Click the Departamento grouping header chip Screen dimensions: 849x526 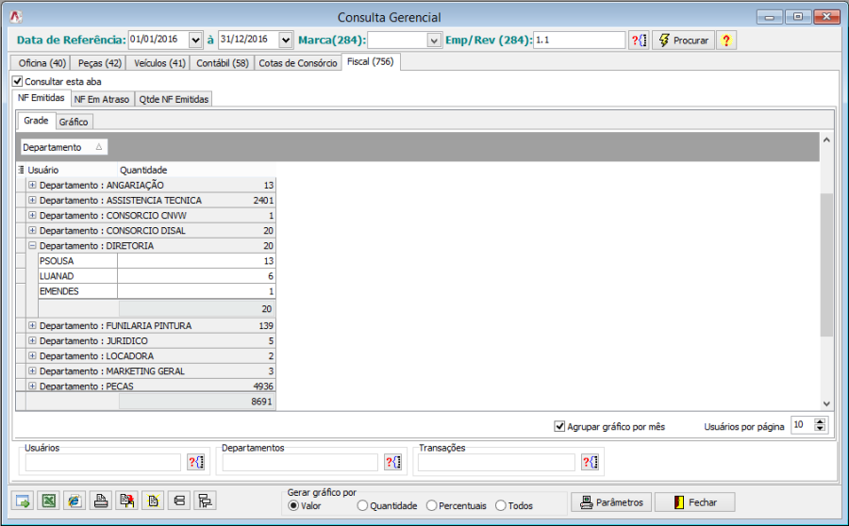(x=64, y=147)
